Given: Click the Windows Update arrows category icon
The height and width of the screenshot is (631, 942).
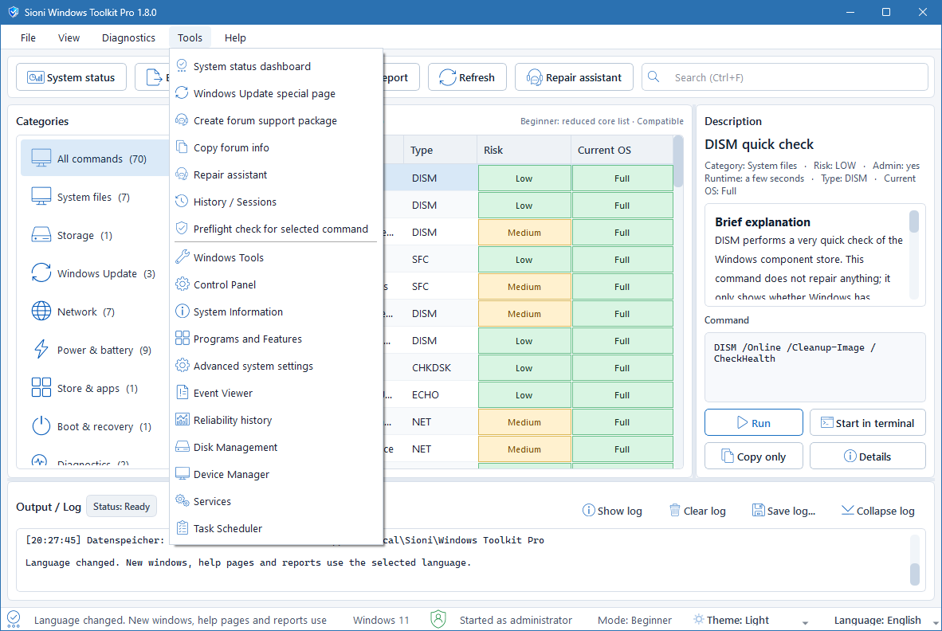Looking at the screenshot, I should click(x=41, y=272).
